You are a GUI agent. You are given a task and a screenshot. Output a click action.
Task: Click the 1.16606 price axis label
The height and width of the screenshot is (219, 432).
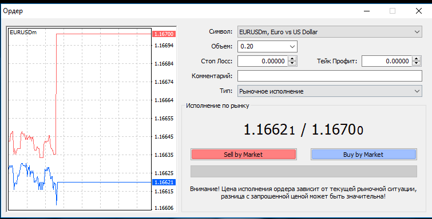(x=164, y=208)
